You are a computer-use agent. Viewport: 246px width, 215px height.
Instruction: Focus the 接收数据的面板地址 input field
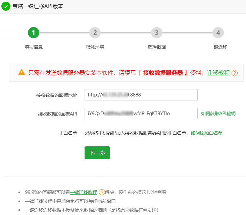pos(141,95)
